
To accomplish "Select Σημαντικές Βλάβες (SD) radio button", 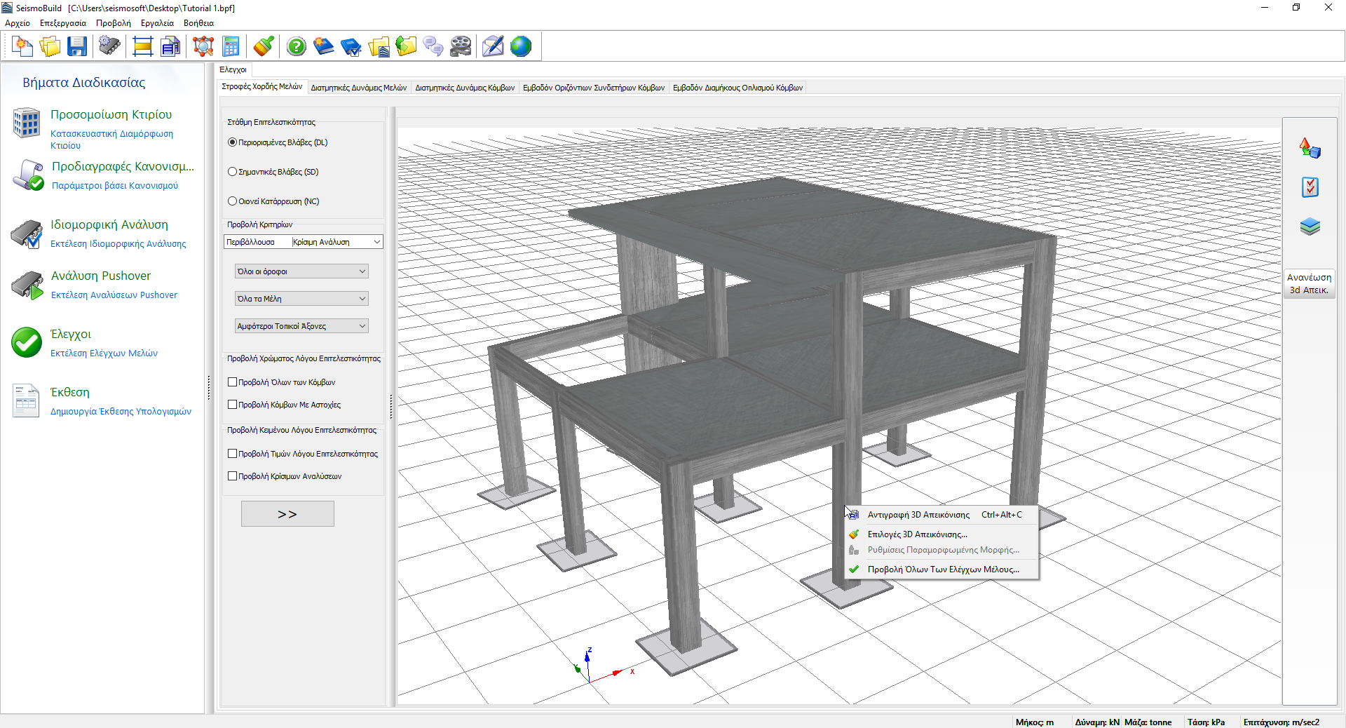I will coord(233,172).
